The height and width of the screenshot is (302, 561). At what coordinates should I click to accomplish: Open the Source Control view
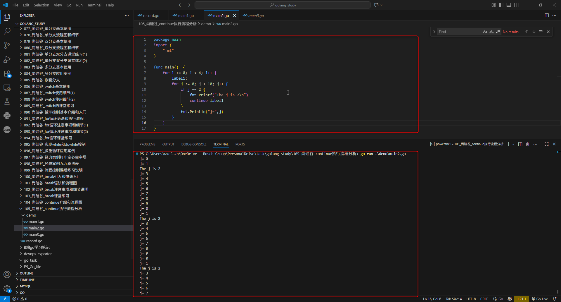tap(7, 45)
